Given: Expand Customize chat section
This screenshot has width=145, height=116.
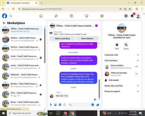Looking at the screenshot, I should [x=122, y=55].
